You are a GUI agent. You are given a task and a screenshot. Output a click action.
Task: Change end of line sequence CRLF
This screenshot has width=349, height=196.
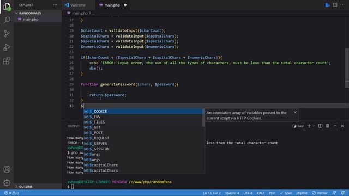261,193
